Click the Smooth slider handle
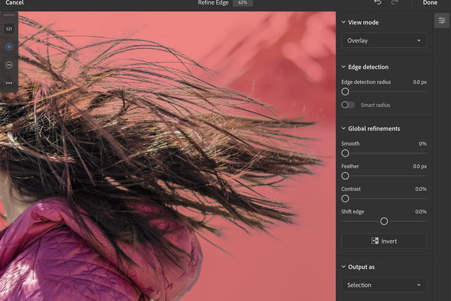The image size is (451, 301). click(x=345, y=153)
